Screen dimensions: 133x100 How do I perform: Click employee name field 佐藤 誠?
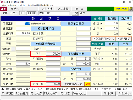coord(54,13)
